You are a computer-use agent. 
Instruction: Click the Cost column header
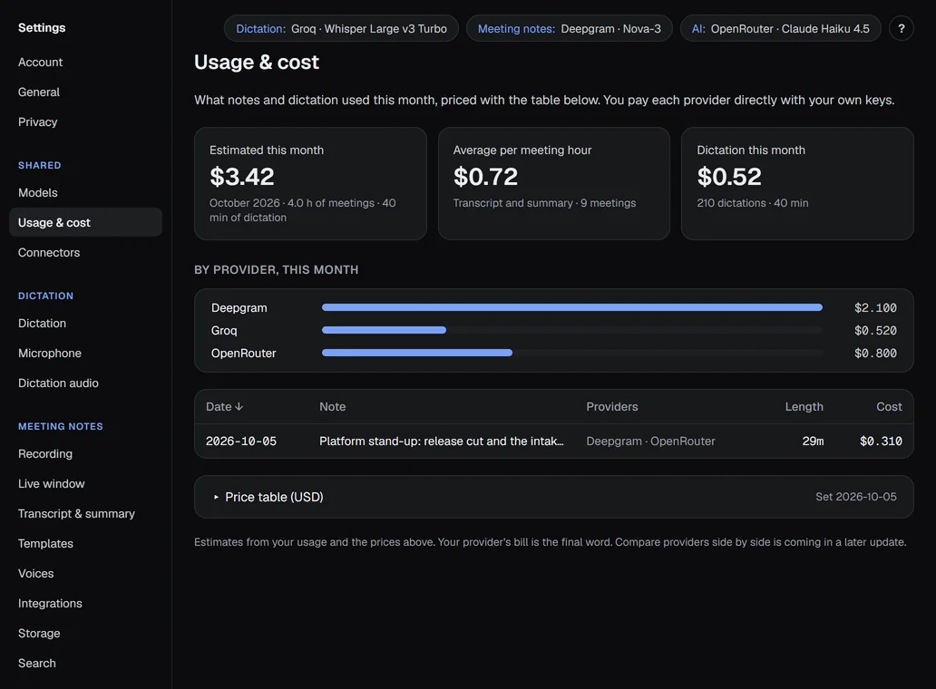889,407
